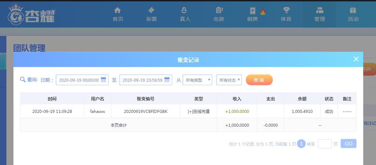This screenshot has width=376, height=165.
Task: Click the page number jump input box
Action: (x=325, y=144)
